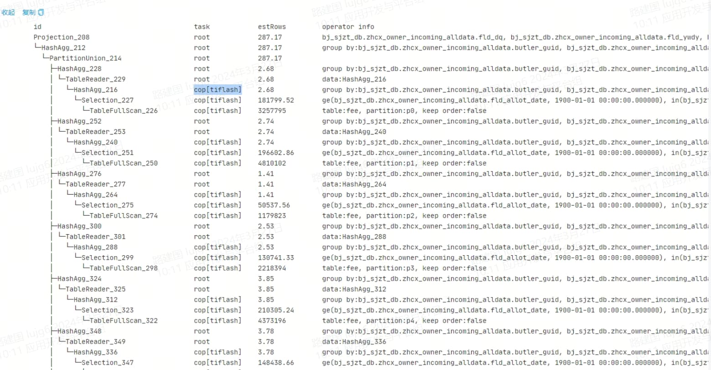
Task: Click 'table:fee, partition:p0, keep order:false' text
Action: 404,111
